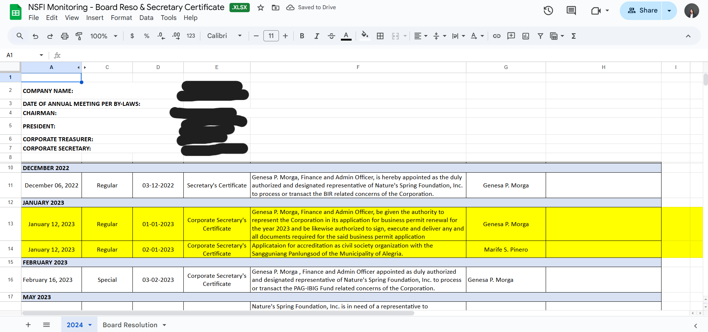Viewport: 708px width, 332px height.
Task: Open the fill color picker
Action: 365,36
